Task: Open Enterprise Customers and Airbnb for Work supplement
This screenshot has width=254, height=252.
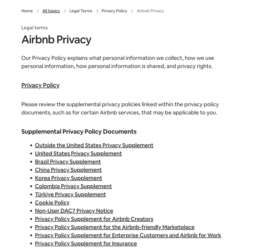Action: pyautogui.click(x=128, y=235)
